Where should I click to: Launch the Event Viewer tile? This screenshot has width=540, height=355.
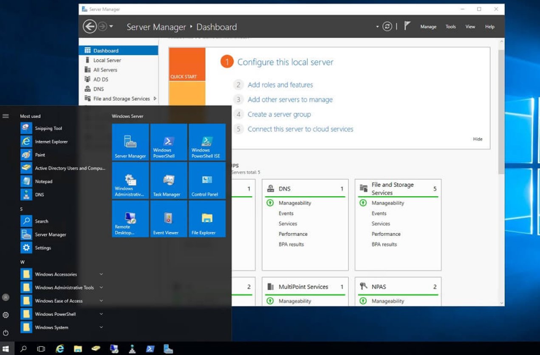click(168, 219)
